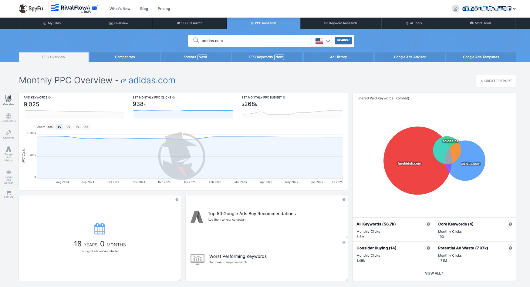Open the US flag country selector
The image size is (530, 287).
pos(322,41)
